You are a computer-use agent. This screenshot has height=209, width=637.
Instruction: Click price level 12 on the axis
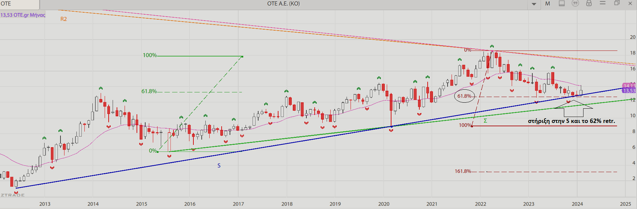click(633, 100)
